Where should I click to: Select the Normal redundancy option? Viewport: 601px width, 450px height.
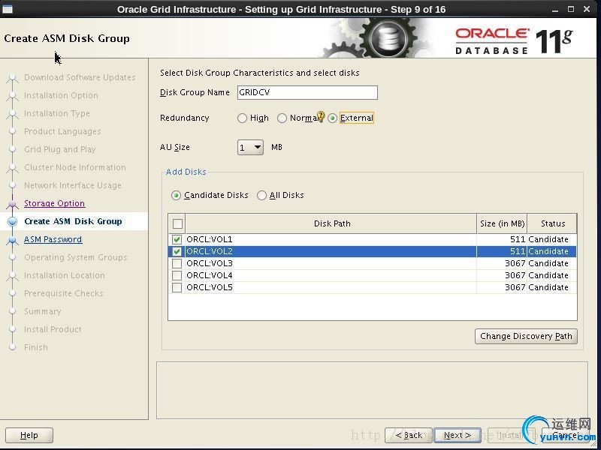(282, 118)
